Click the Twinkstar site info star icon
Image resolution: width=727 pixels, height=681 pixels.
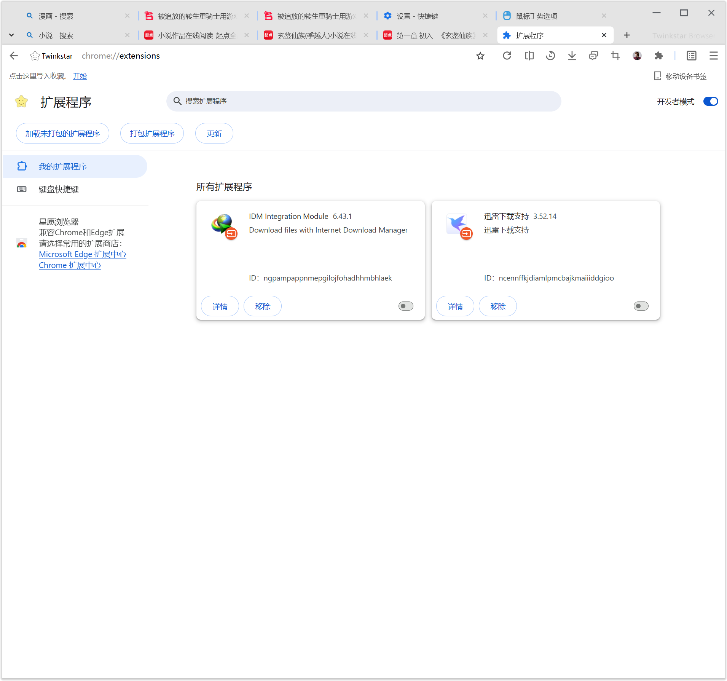click(x=35, y=56)
